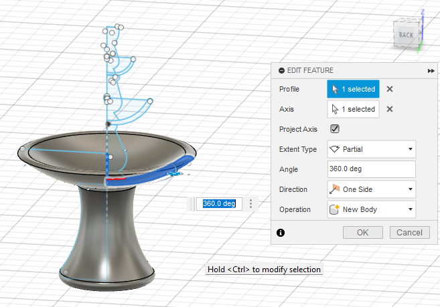Click the blue rotation manipulator handle
Image resolution: width=440 pixels, height=307 pixels.
point(175,174)
